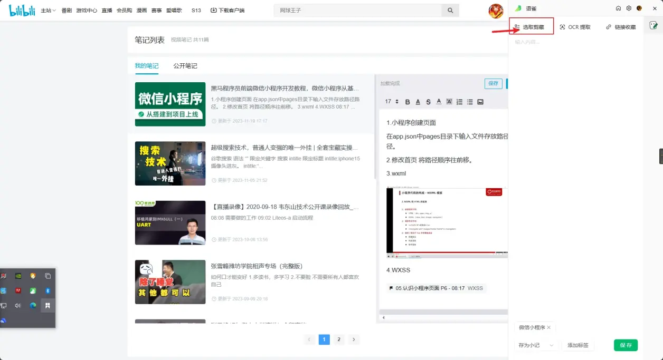The height and width of the screenshot is (360, 663).
Task: Open the OneDrive cloud tray icon
Action: [x=3, y=320]
